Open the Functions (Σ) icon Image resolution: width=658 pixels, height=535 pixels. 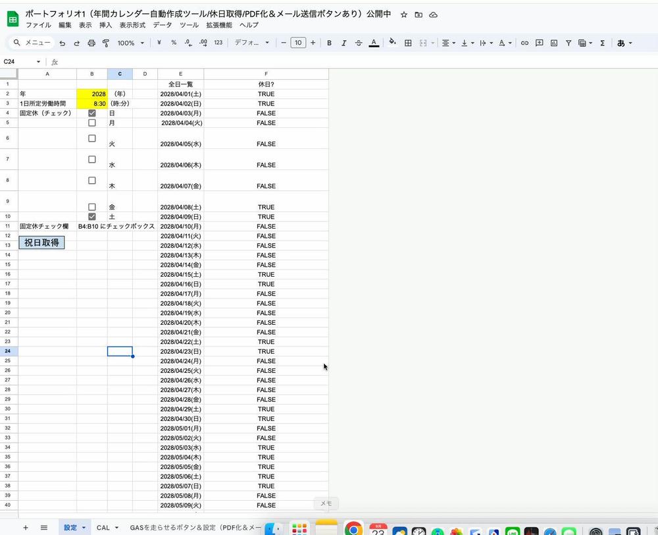[x=601, y=43]
